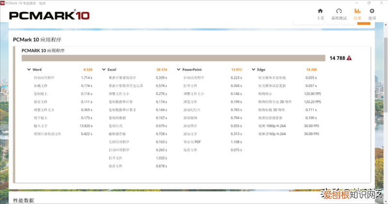Image resolution: width=388 pixels, height=204 pixels.
Task: Collapse the Word results section chevron
Action: [x=29, y=70]
